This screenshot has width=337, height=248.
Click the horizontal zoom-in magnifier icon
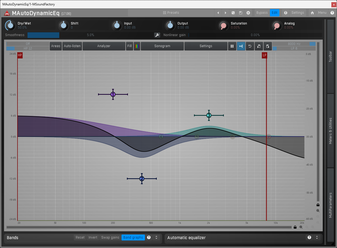301,227
